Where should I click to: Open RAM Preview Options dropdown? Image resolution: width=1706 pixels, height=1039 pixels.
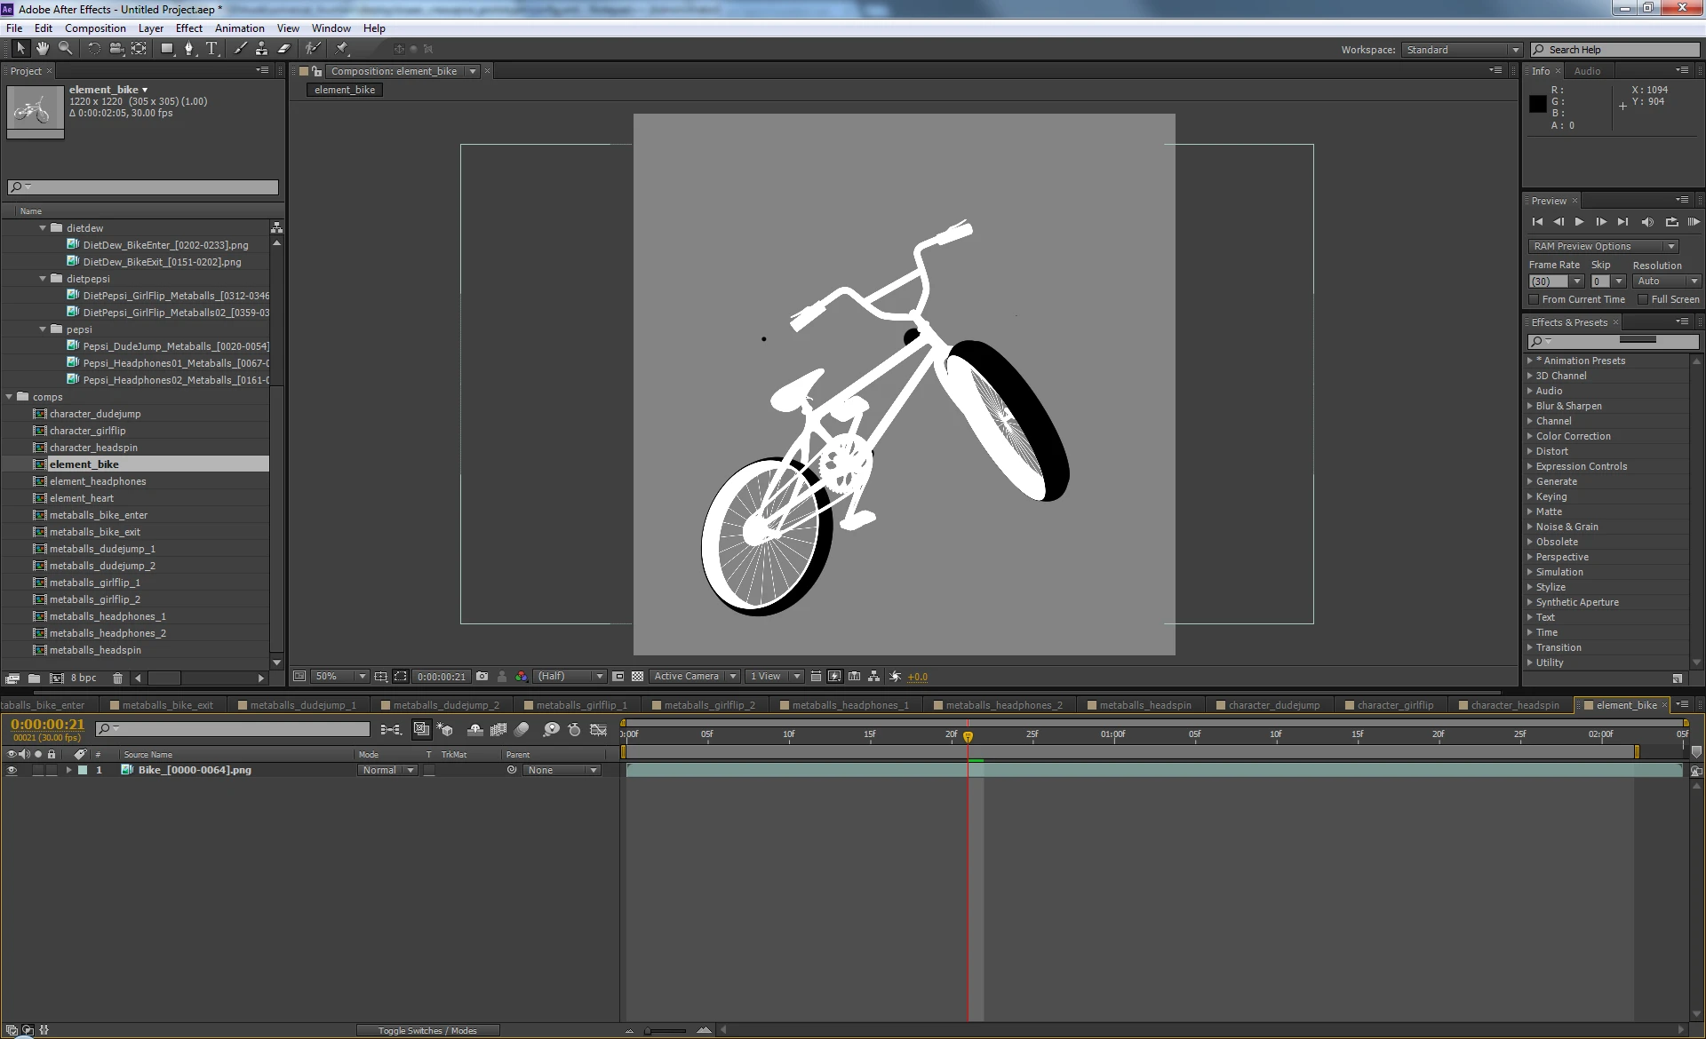pyautogui.click(x=1603, y=246)
